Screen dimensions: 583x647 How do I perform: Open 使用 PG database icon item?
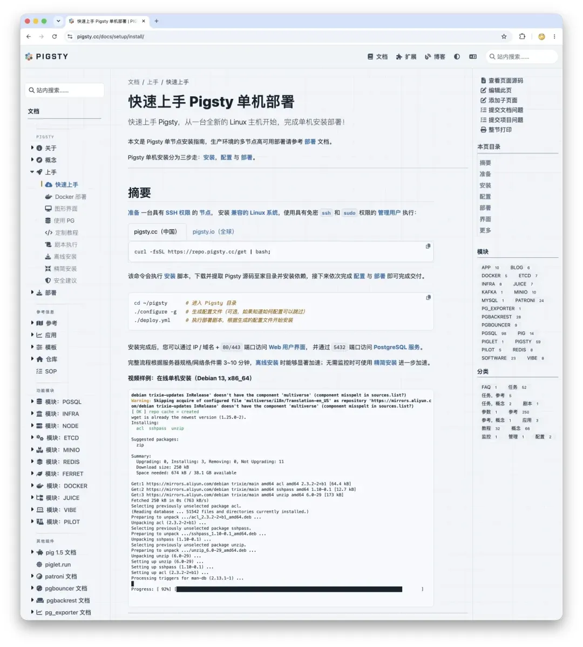60,221
